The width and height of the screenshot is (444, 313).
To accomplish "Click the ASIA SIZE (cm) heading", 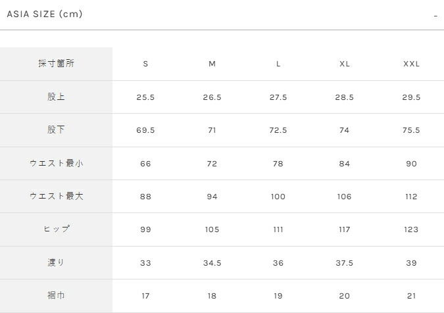I will click(45, 14).
